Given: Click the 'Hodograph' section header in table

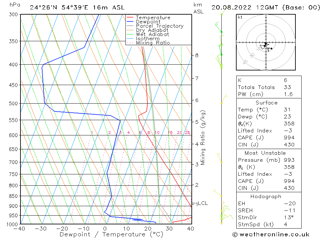Looking at the screenshot, I should click(266, 196).
